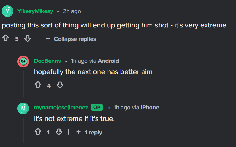Viewport: 236px width, 147px height.
Task: Open DocBenny's skull avatar
Action: point(23,61)
